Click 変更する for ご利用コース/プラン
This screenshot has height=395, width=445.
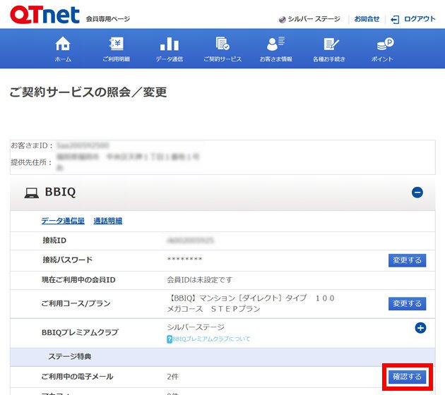pos(407,303)
